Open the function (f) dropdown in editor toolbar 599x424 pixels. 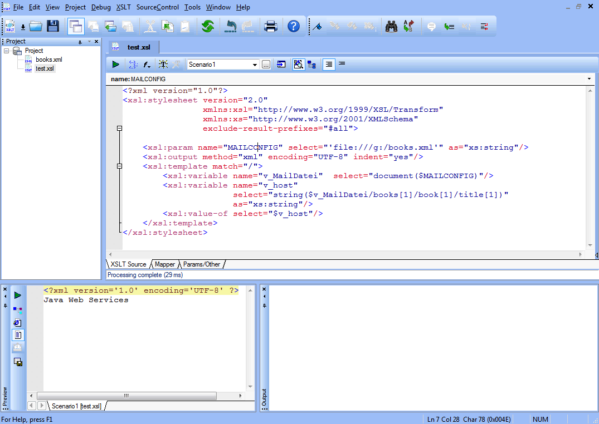pyautogui.click(x=147, y=65)
